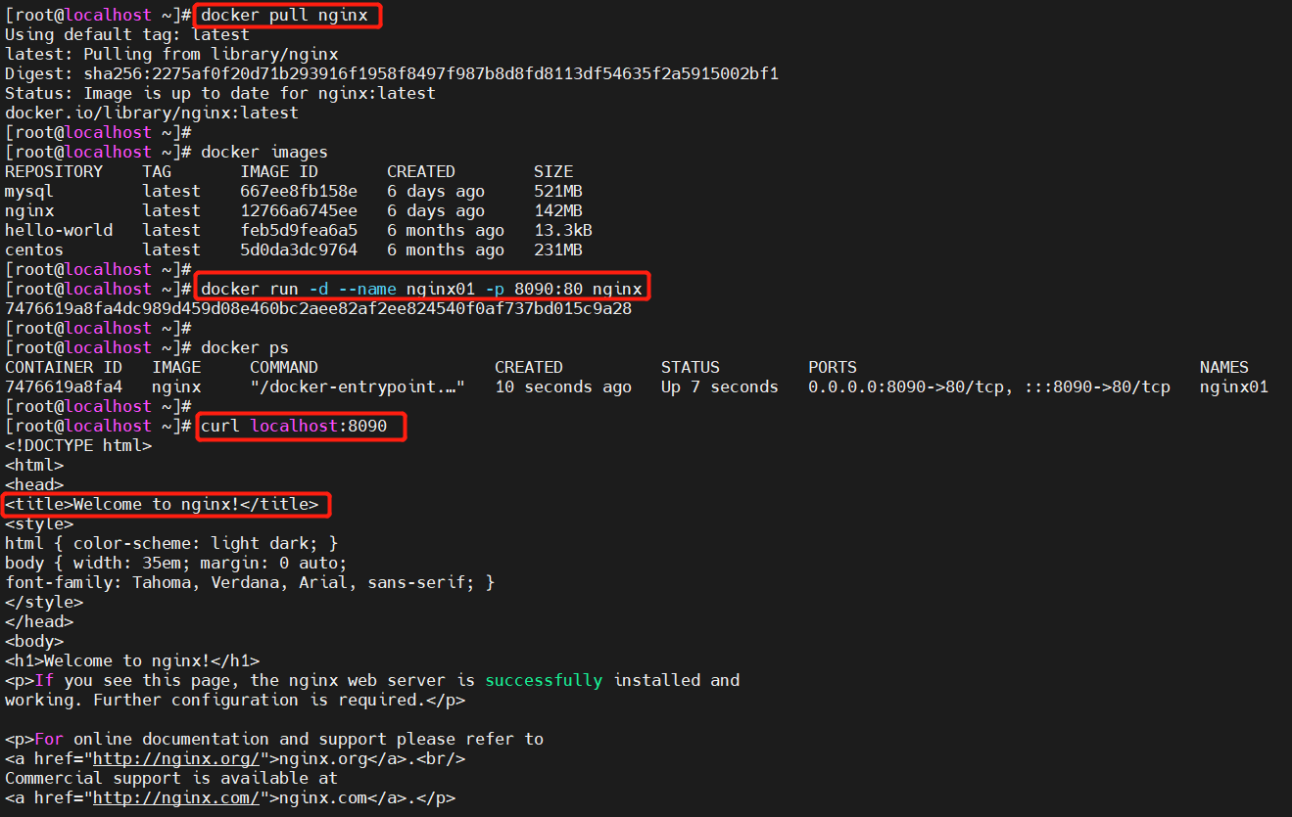Click 'docker.io/library/nginx:latest' text

click(152, 113)
